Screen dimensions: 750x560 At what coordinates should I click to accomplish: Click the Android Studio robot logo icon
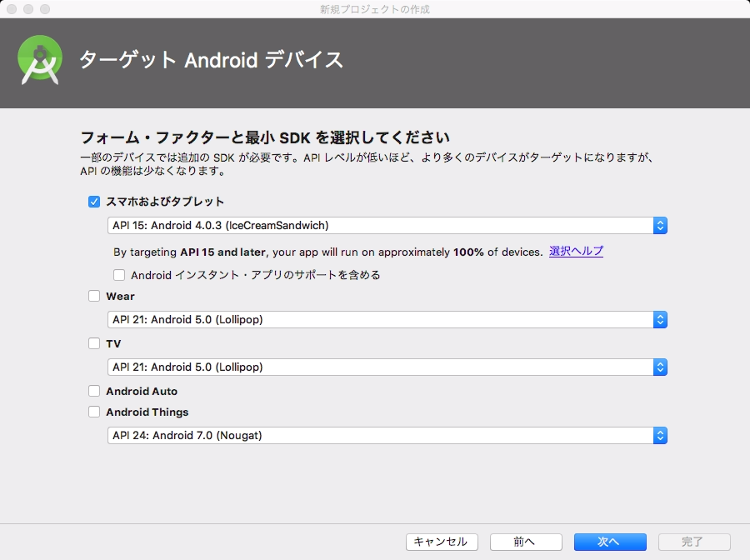[x=38, y=59]
